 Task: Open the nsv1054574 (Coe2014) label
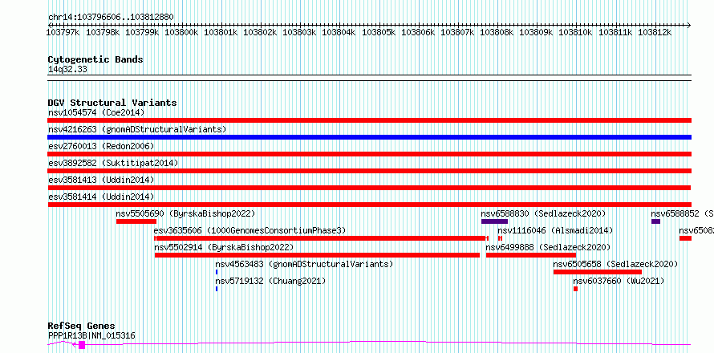point(96,112)
